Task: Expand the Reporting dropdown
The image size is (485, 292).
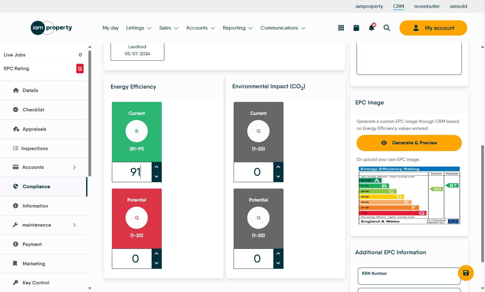Action: click(238, 28)
